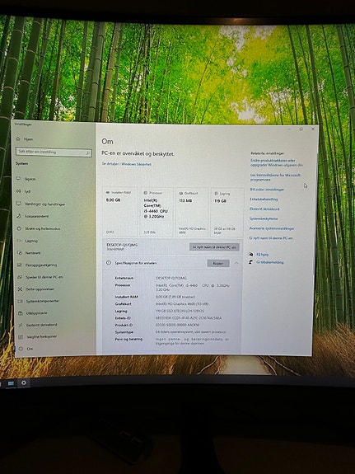Viewport: 355px width, 474px height.
Task: Open Strøm og hvilemodus power icon
Action: 19,228
